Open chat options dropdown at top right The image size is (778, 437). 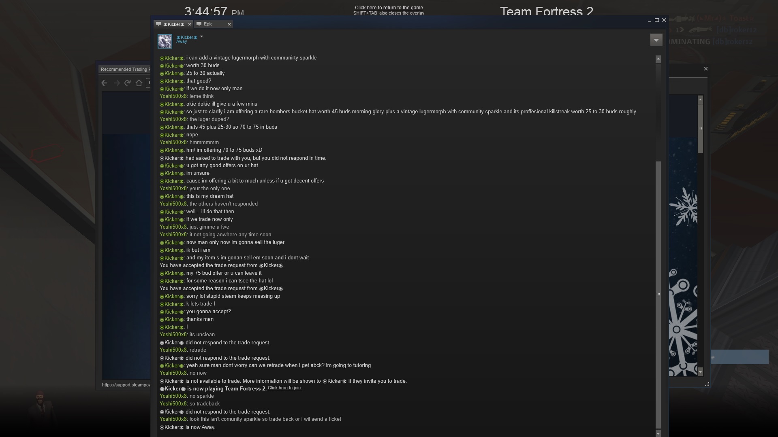point(656,40)
